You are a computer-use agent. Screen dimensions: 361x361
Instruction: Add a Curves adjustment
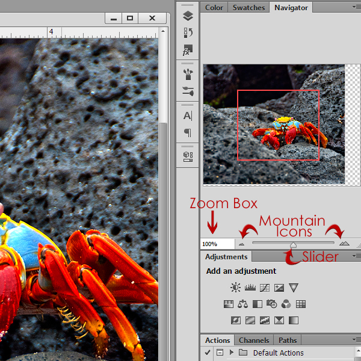[264, 288]
